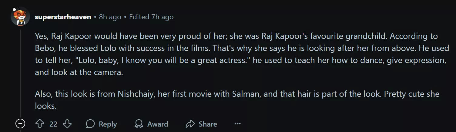The image size is (456, 132).
Task: Click the Award ribbon icon
Action: click(139, 124)
